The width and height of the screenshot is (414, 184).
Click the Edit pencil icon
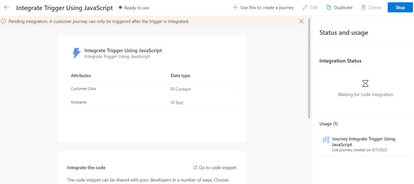pyautogui.click(x=305, y=8)
